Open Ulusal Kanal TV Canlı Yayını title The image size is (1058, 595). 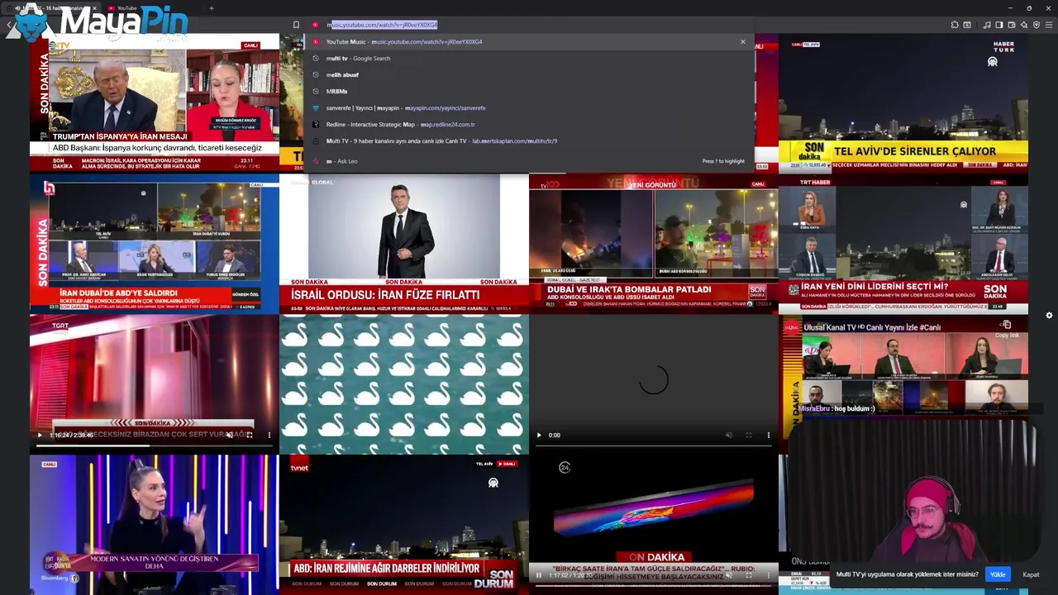872,327
